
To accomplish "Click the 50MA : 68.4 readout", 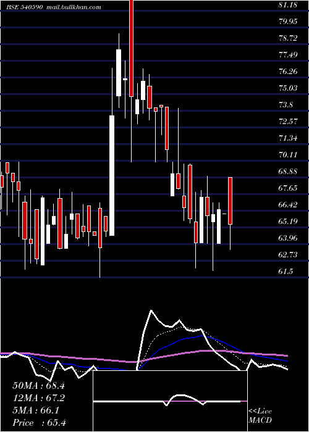I will click(x=38, y=386).
